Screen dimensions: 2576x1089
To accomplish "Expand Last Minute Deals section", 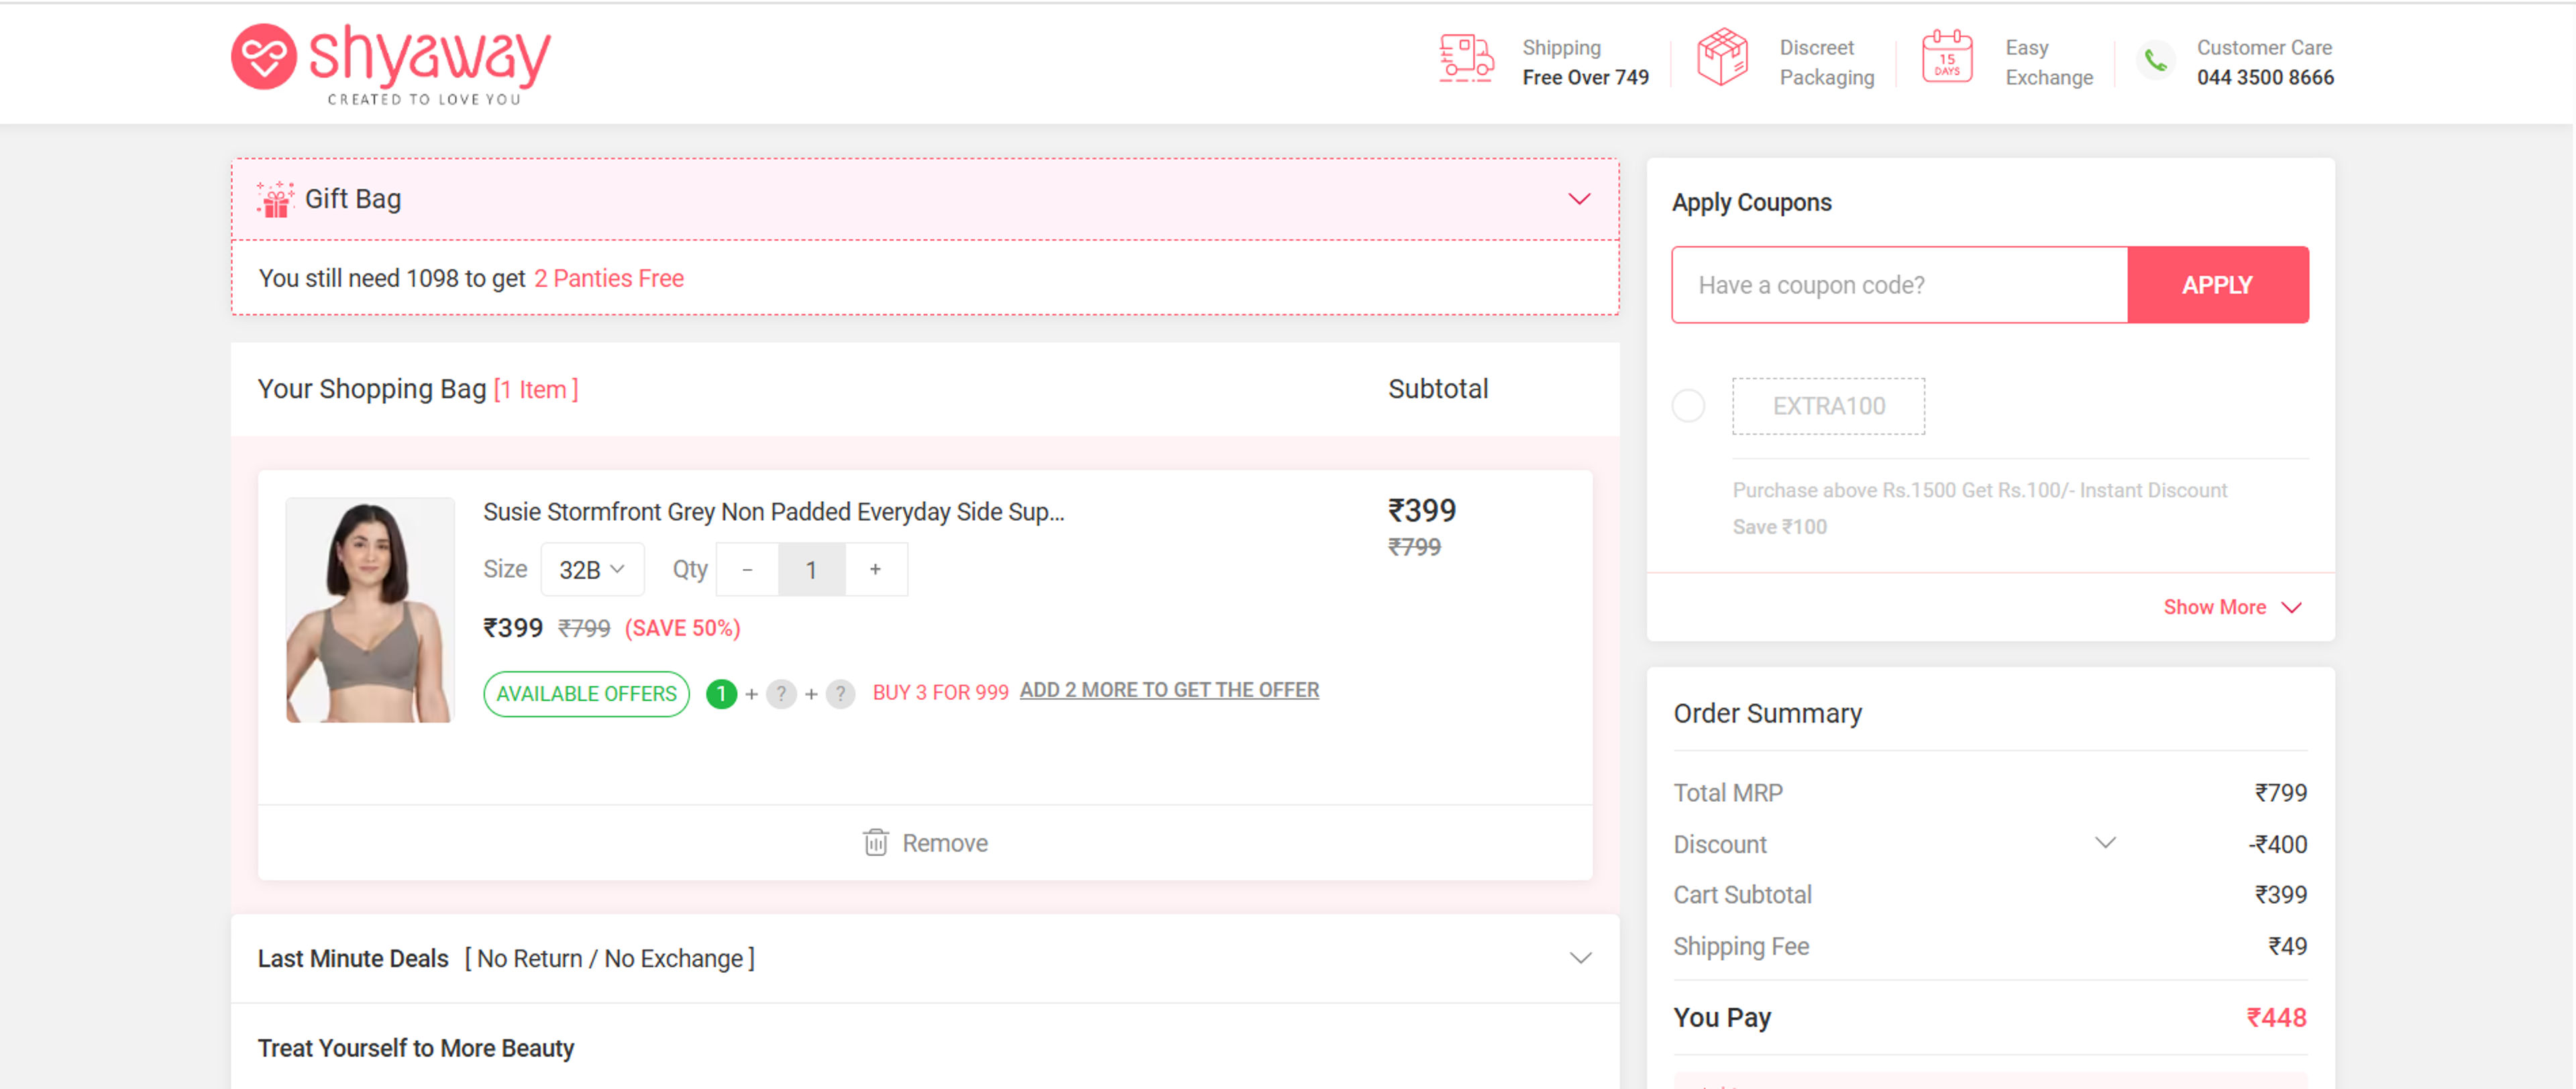I will point(1580,958).
